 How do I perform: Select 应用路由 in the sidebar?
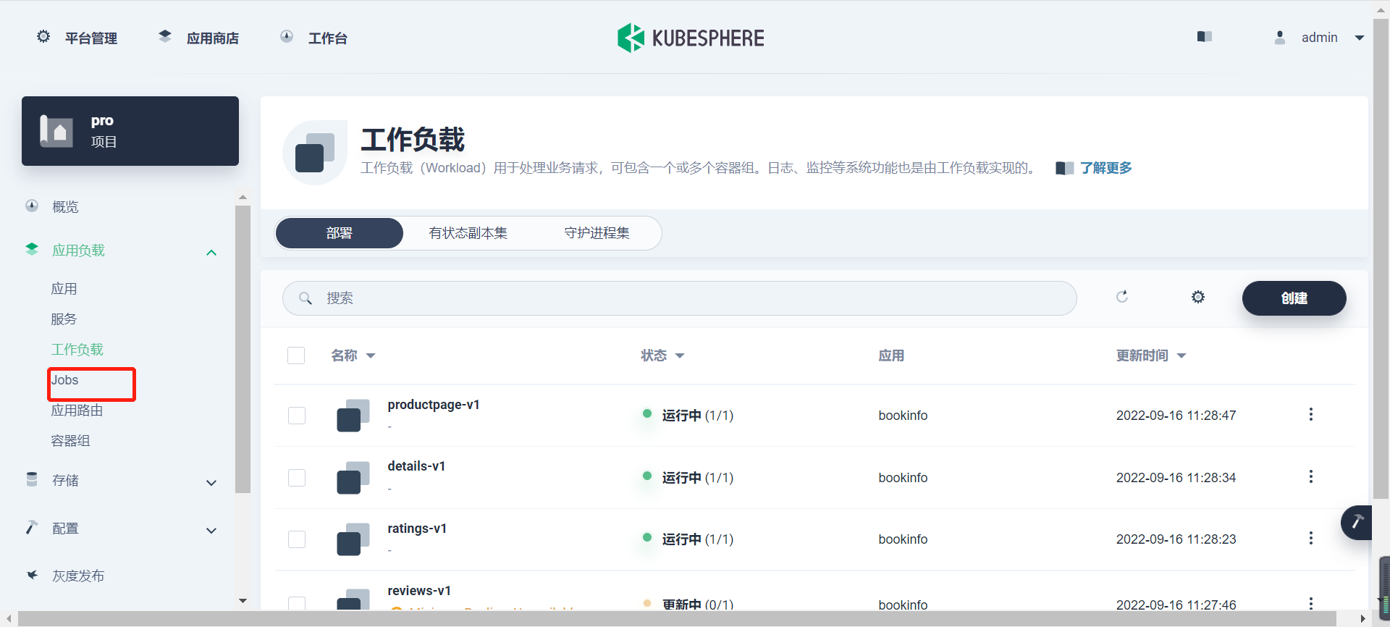coord(77,411)
